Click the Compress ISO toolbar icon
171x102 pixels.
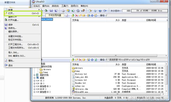[68, 11]
